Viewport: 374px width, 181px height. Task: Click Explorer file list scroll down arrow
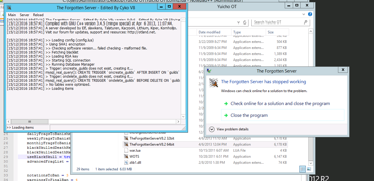(x=311, y=164)
